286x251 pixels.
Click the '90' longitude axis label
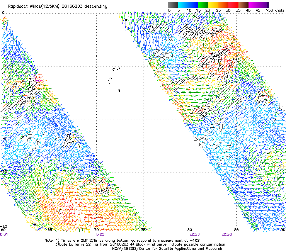[x=283, y=230]
